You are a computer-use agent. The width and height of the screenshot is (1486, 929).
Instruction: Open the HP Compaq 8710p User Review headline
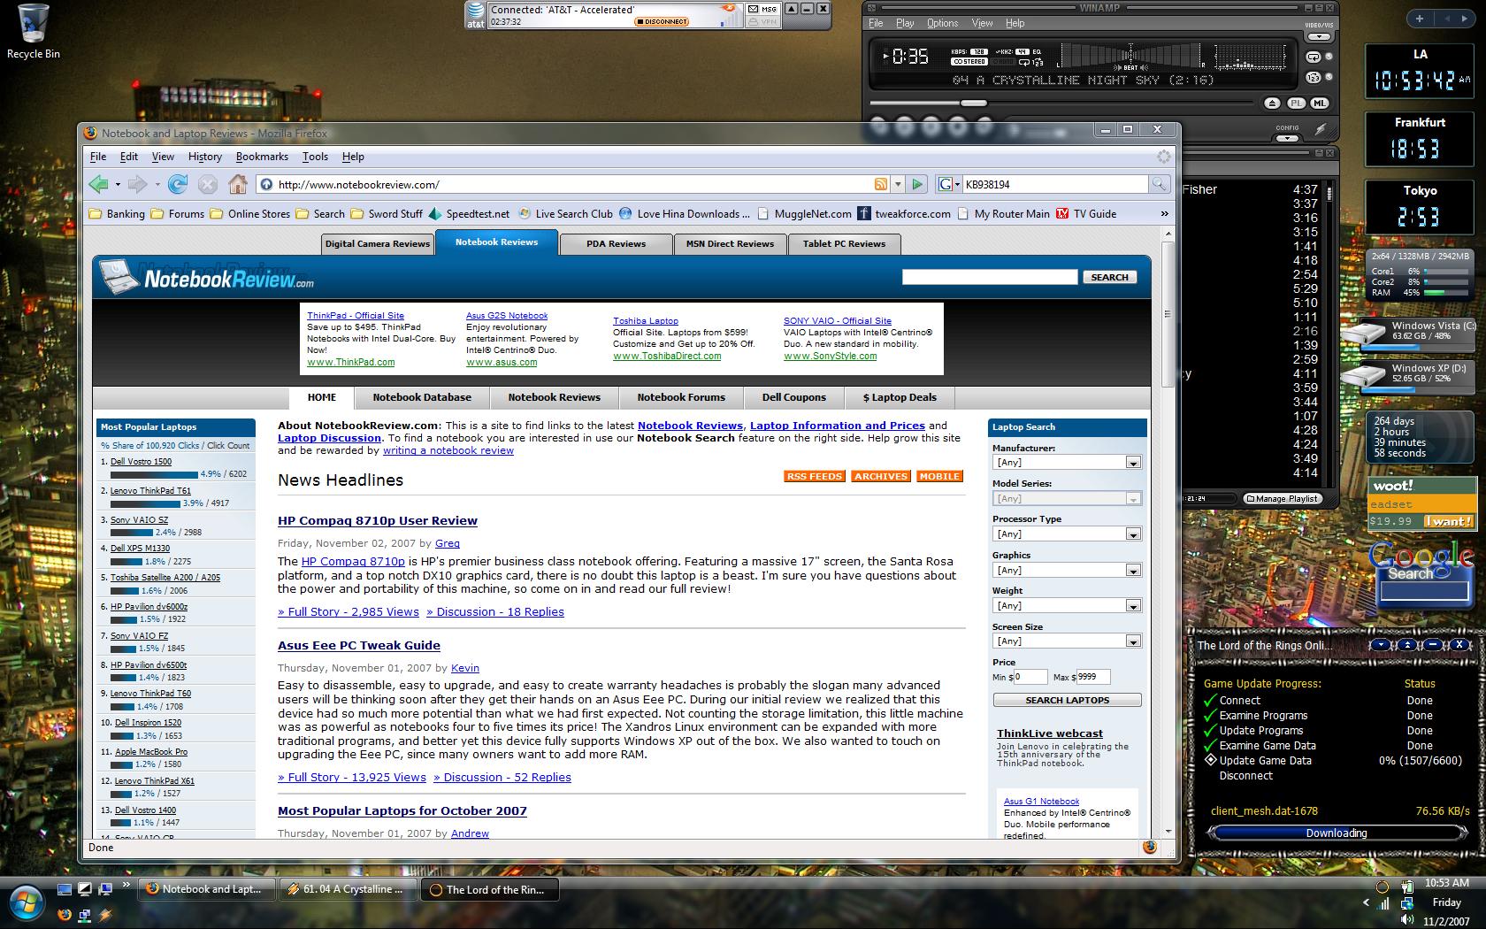point(378,521)
